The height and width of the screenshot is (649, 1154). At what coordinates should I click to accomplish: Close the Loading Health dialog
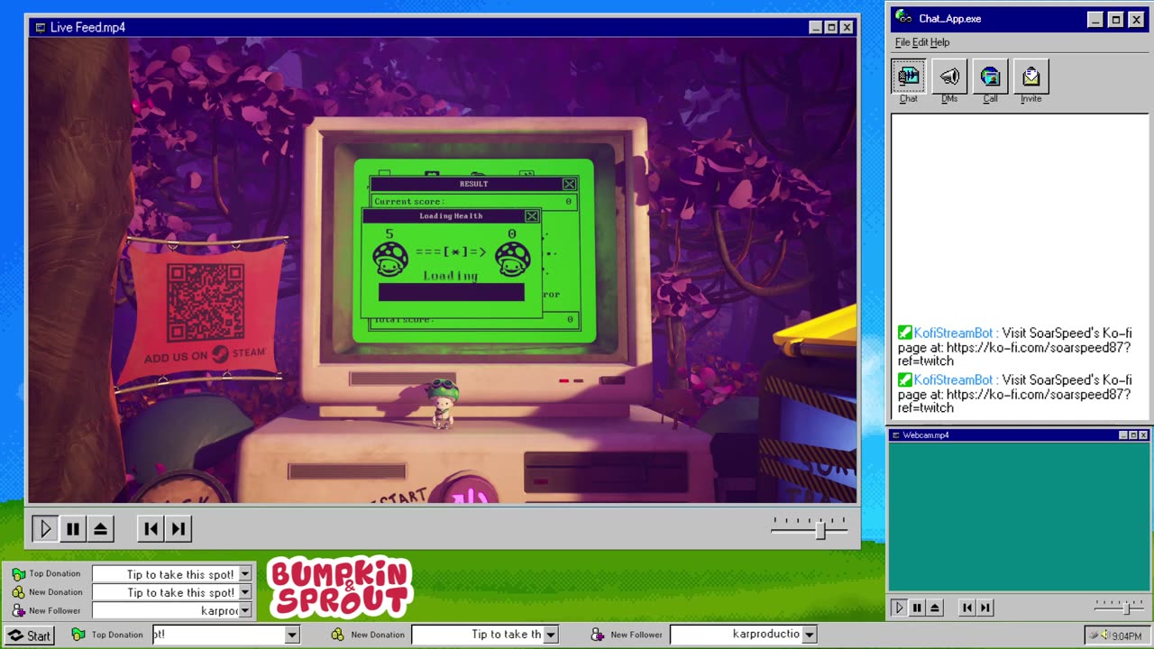532,215
